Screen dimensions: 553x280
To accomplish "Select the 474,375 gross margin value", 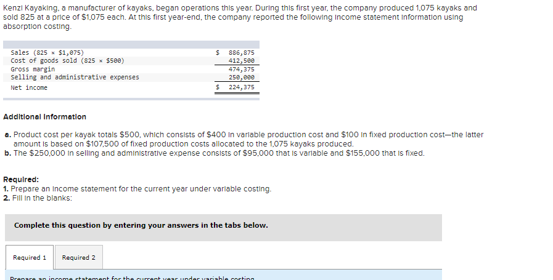I will pyautogui.click(x=242, y=70).
